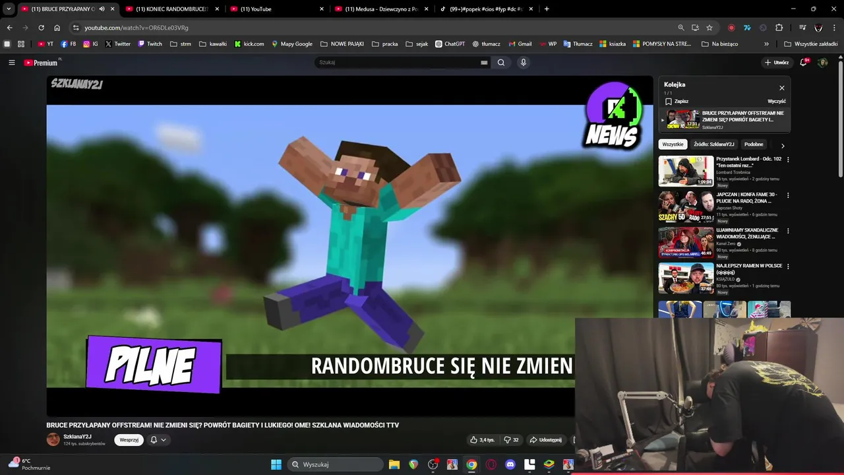Open Discord from the taskbar

(510, 464)
